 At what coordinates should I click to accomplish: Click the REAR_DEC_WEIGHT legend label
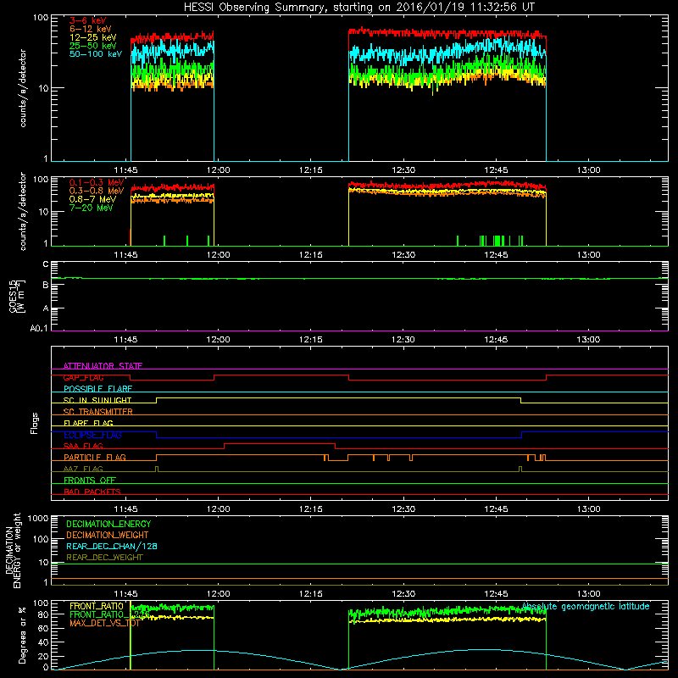(104, 558)
